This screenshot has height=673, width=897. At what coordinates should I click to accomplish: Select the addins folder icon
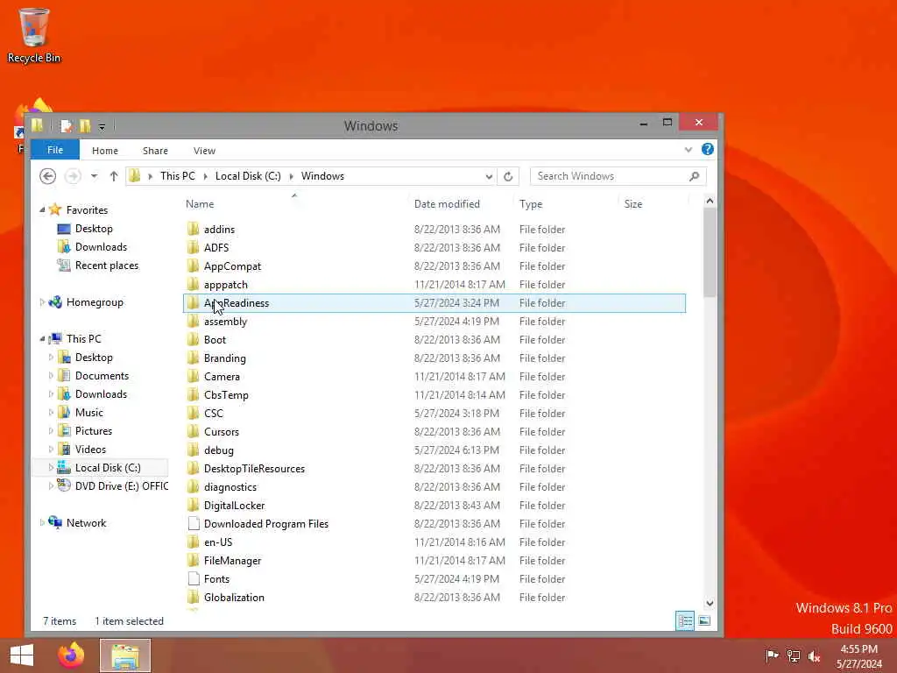tap(194, 229)
